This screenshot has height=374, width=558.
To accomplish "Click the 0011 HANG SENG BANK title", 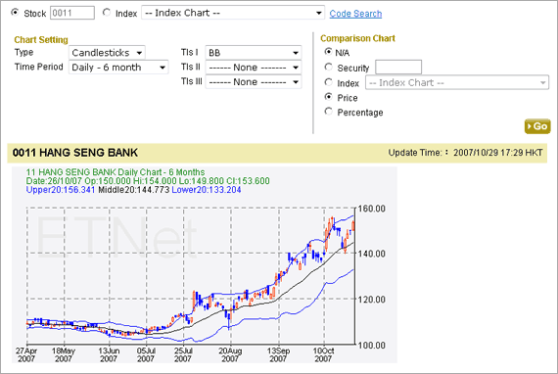I will pos(75,153).
